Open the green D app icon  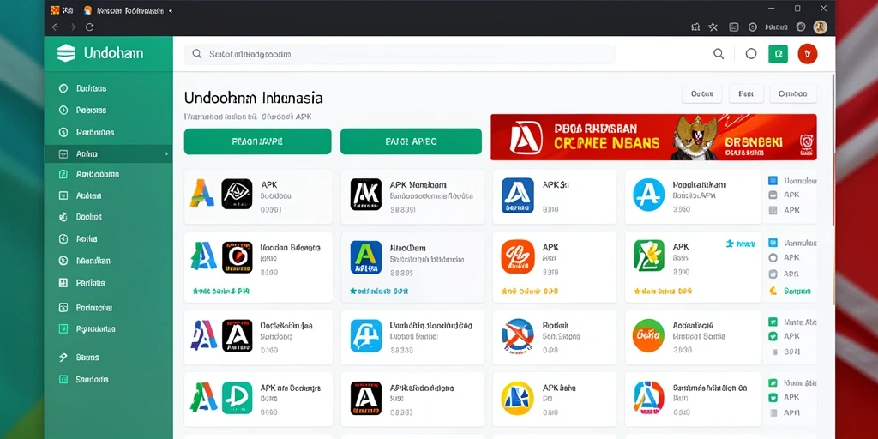[x=237, y=398]
